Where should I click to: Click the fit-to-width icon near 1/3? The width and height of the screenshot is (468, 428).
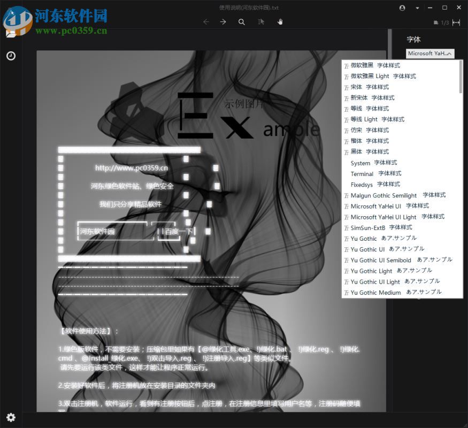pyautogui.click(x=456, y=22)
